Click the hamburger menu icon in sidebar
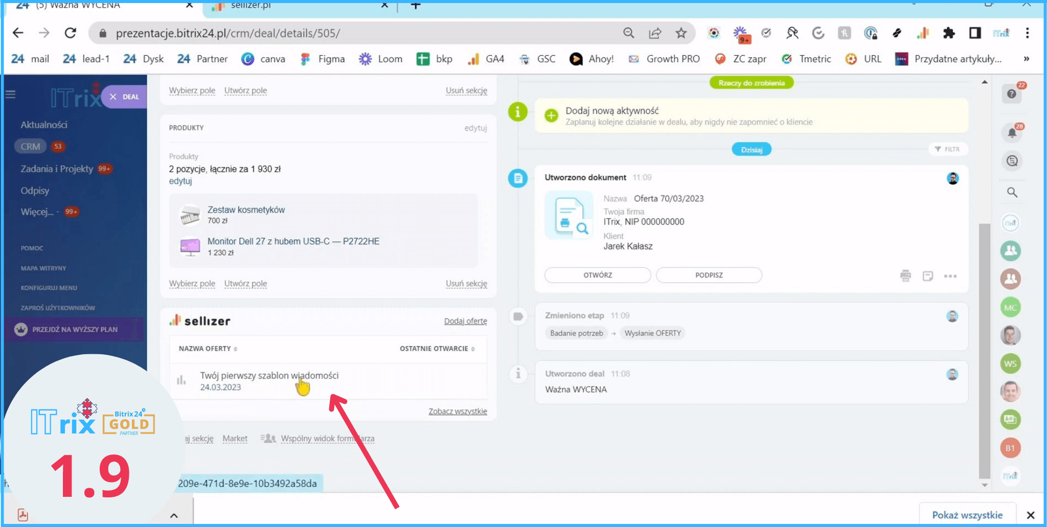 tap(11, 95)
